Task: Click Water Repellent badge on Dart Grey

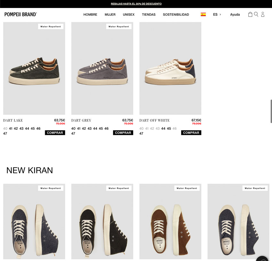Action: (x=119, y=27)
